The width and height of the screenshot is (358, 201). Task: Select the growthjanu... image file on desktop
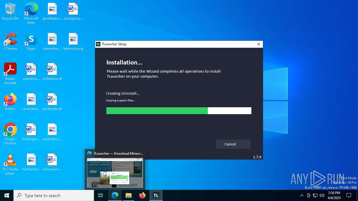(x=52, y=12)
